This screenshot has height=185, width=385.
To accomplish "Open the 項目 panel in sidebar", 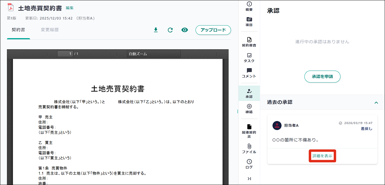I will pyautogui.click(x=249, y=22).
